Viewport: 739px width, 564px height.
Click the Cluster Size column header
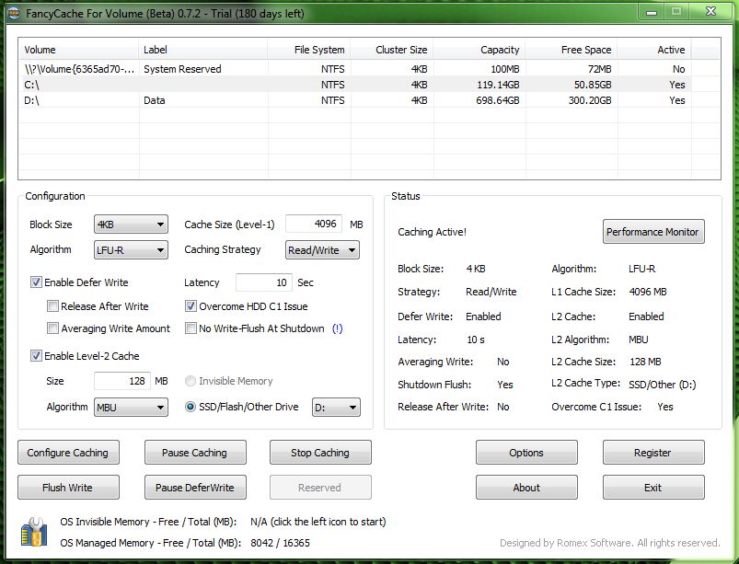coord(392,50)
